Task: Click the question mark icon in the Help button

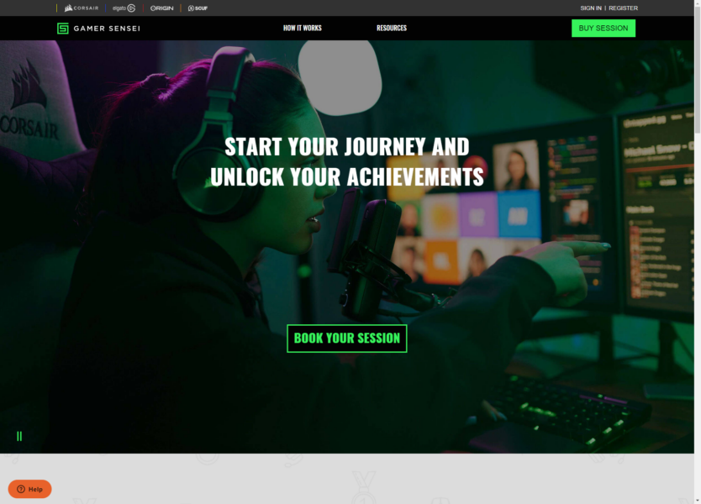Action: click(x=20, y=489)
